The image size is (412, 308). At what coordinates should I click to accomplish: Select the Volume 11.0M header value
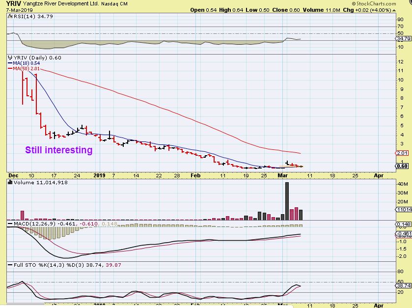click(x=321, y=10)
